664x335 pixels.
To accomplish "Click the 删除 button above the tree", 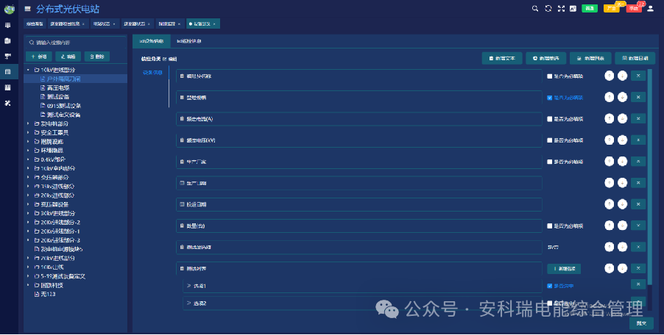I will coord(97,57).
